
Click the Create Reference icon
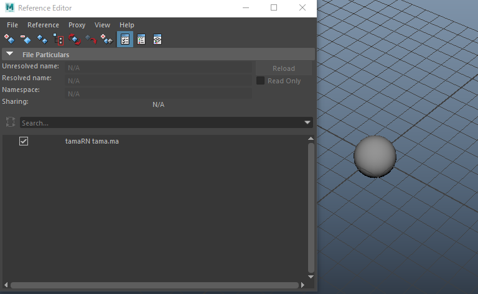point(9,39)
